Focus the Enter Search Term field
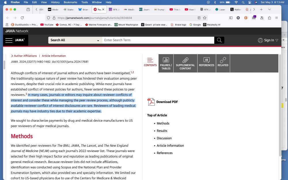The width and height of the screenshot is (288, 180). click(x=158, y=40)
